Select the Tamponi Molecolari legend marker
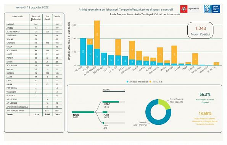 point(127,82)
